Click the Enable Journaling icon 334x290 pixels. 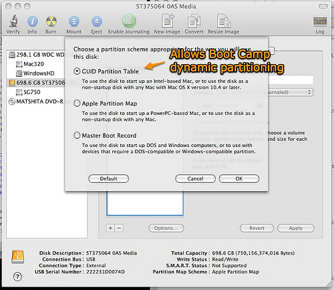[129, 21]
